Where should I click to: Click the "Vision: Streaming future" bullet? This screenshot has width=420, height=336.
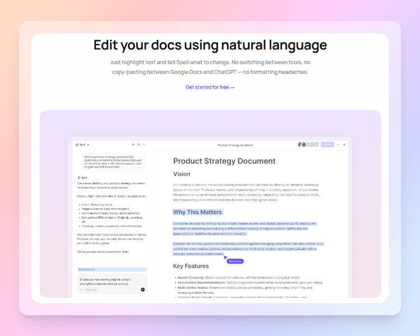click(x=97, y=204)
